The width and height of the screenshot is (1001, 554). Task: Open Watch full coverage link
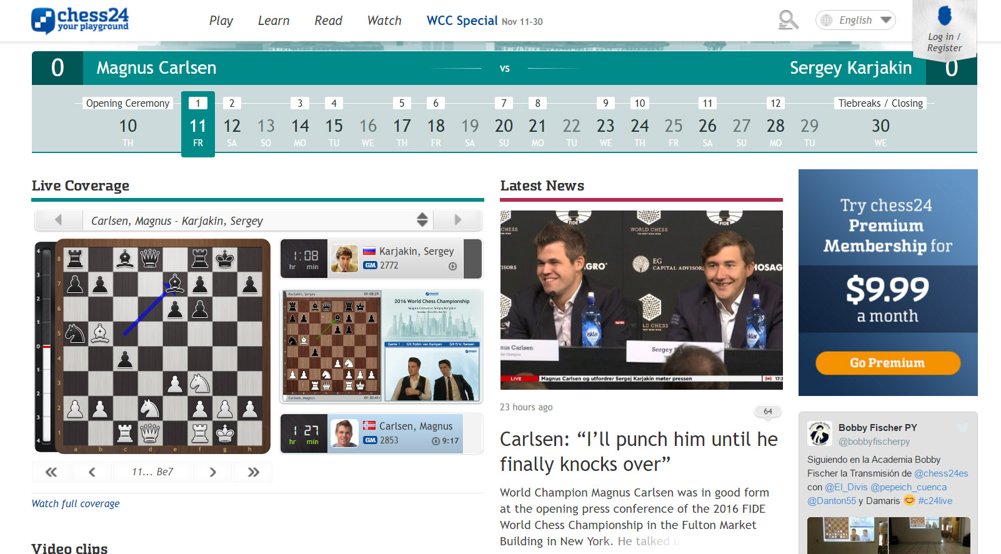[x=76, y=503]
